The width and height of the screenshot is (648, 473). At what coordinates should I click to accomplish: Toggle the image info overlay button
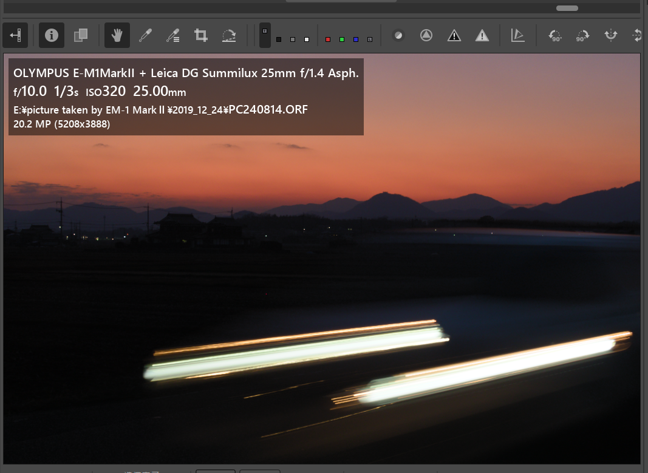pyautogui.click(x=51, y=35)
